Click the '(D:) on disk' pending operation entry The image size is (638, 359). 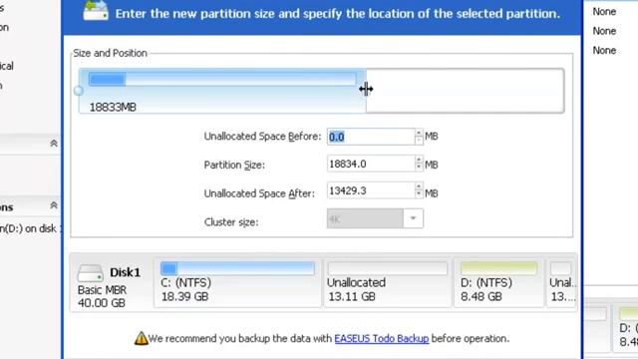tap(29, 228)
